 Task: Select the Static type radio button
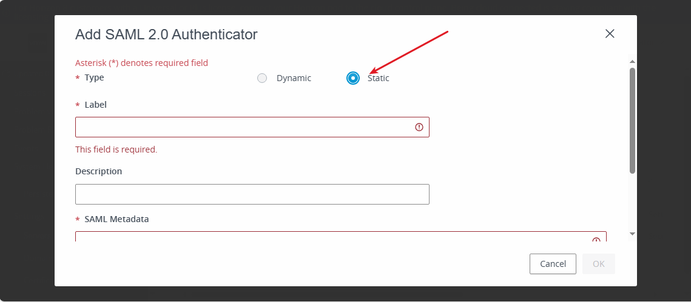[353, 78]
